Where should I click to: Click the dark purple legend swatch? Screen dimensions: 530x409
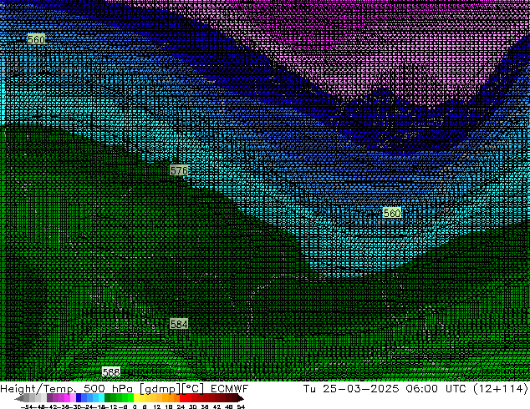[49, 397]
